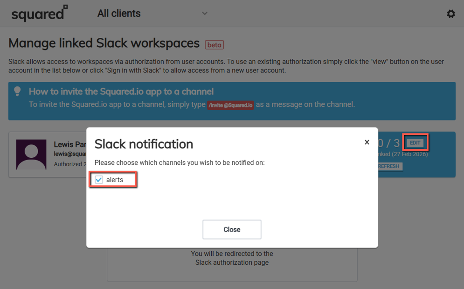Click the Lewis user avatar picture
Image resolution: width=464 pixels, height=289 pixels.
(x=31, y=154)
